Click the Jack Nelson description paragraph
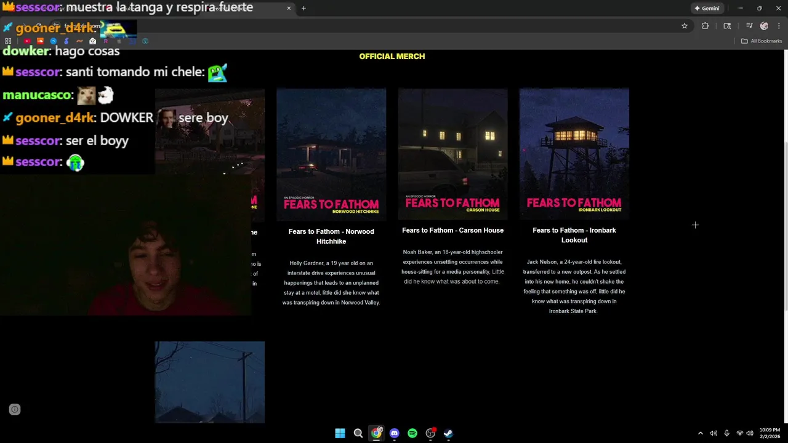Viewport: 788px width, 443px height. click(x=574, y=287)
